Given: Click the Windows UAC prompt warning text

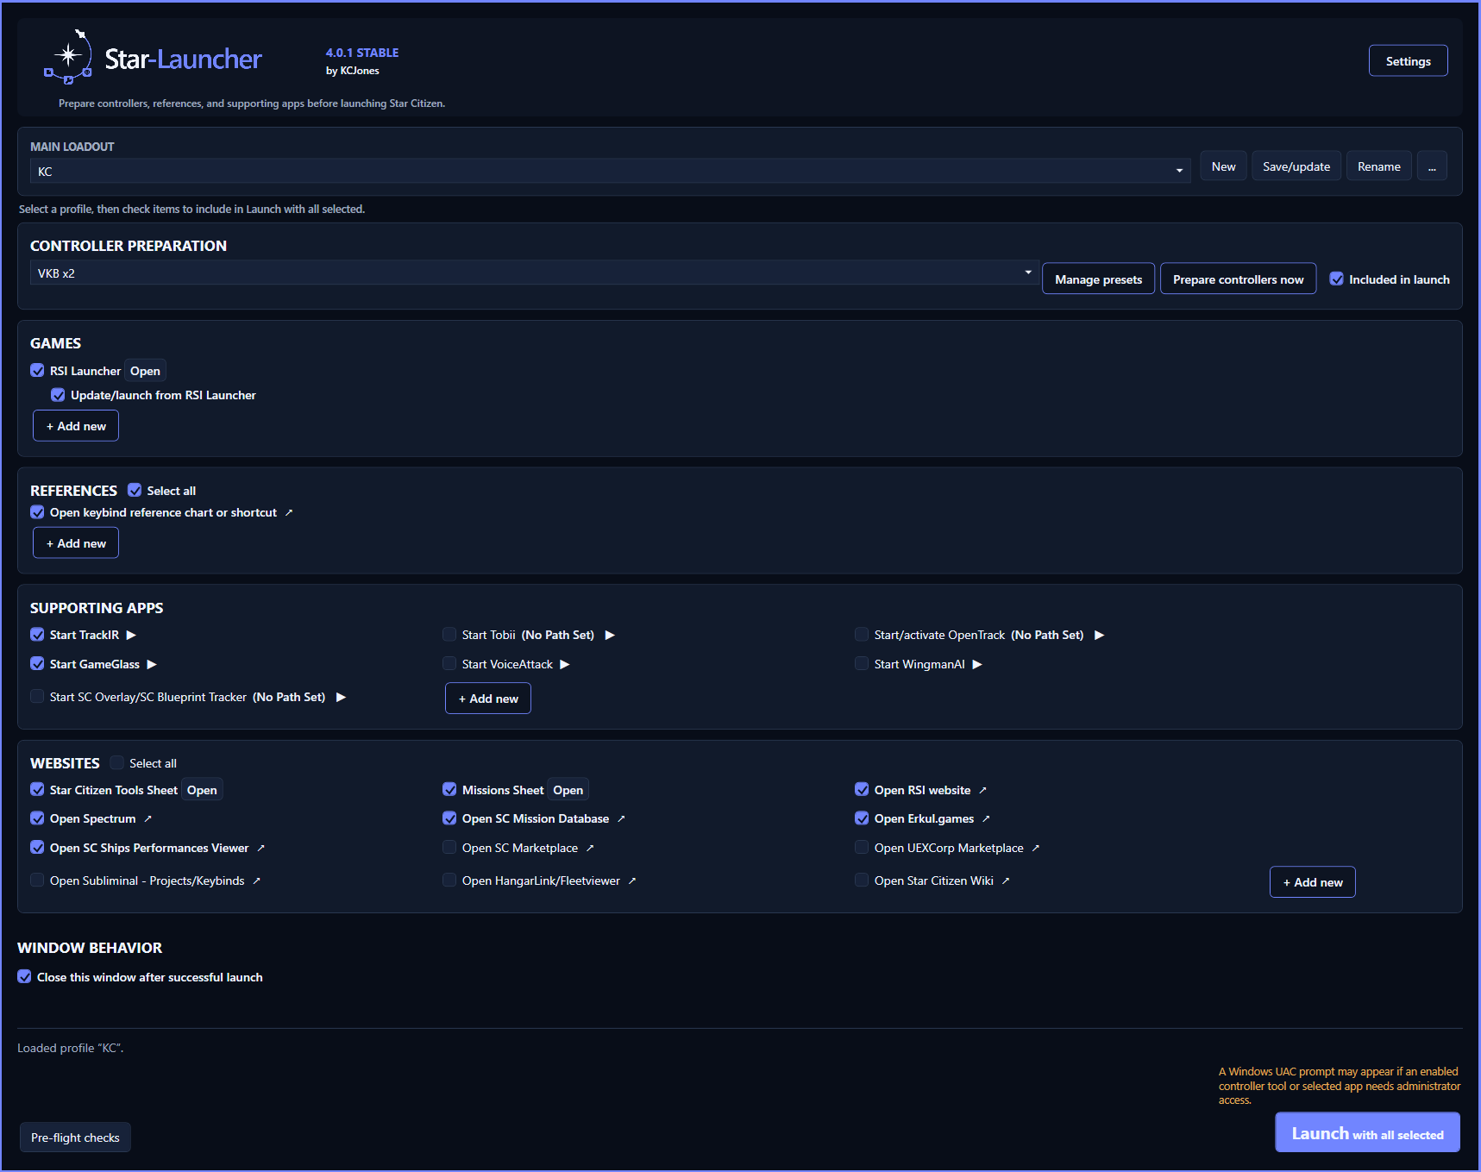Looking at the screenshot, I should click(x=1340, y=1086).
